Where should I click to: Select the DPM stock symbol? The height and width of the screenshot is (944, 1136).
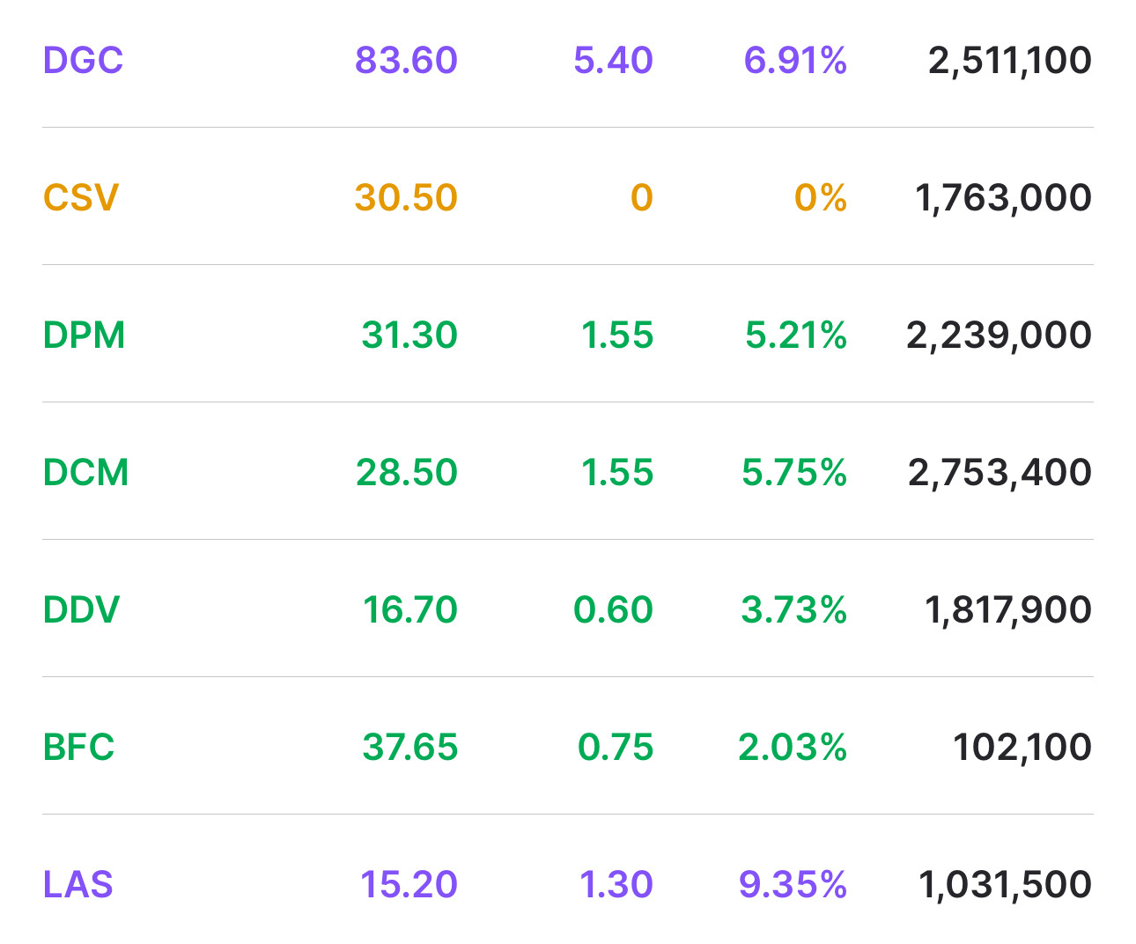click(84, 336)
